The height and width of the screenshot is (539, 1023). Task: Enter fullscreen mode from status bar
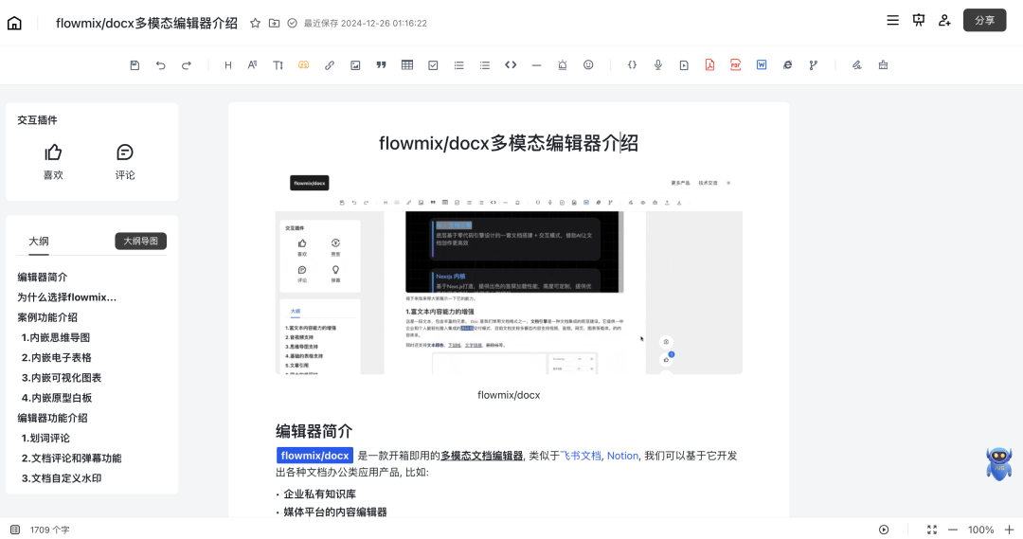pyautogui.click(x=932, y=530)
